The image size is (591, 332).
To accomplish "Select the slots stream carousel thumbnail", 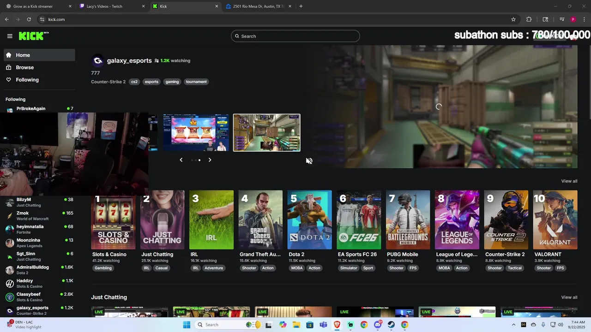I will pyautogui.click(x=196, y=133).
